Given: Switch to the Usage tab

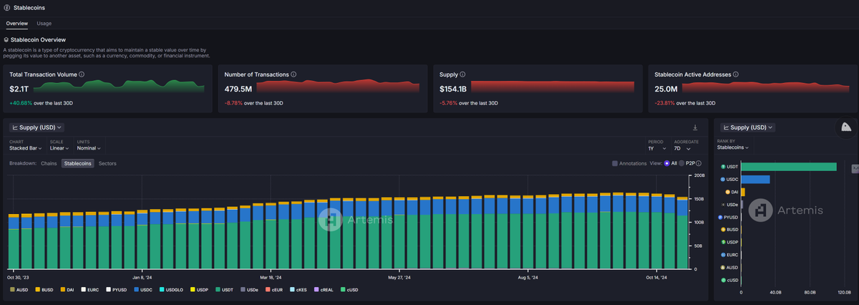Looking at the screenshot, I should pos(44,24).
